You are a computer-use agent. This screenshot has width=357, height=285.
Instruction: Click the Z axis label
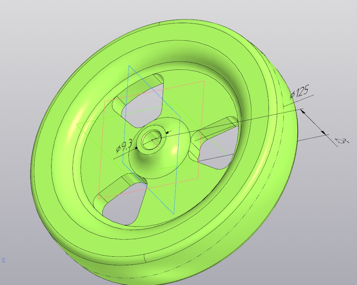click(x=3, y=260)
